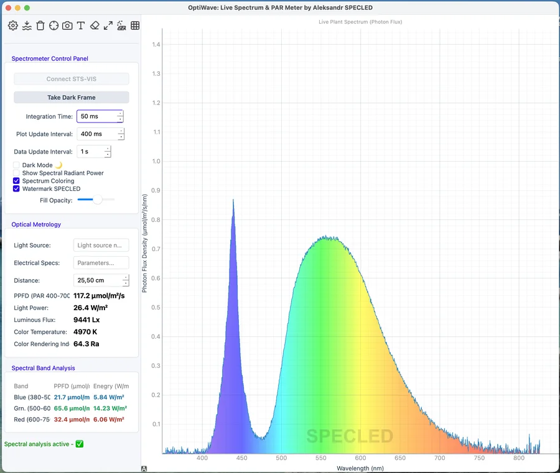560x473 pixels.
Task: Minimize window with yellow button
Action: (17, 7)
